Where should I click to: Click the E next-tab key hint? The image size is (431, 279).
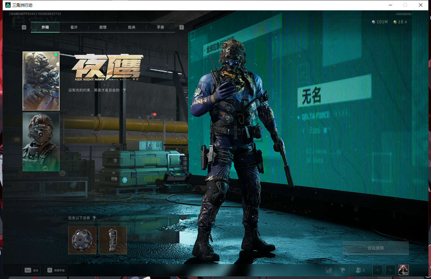pos(182,27)
